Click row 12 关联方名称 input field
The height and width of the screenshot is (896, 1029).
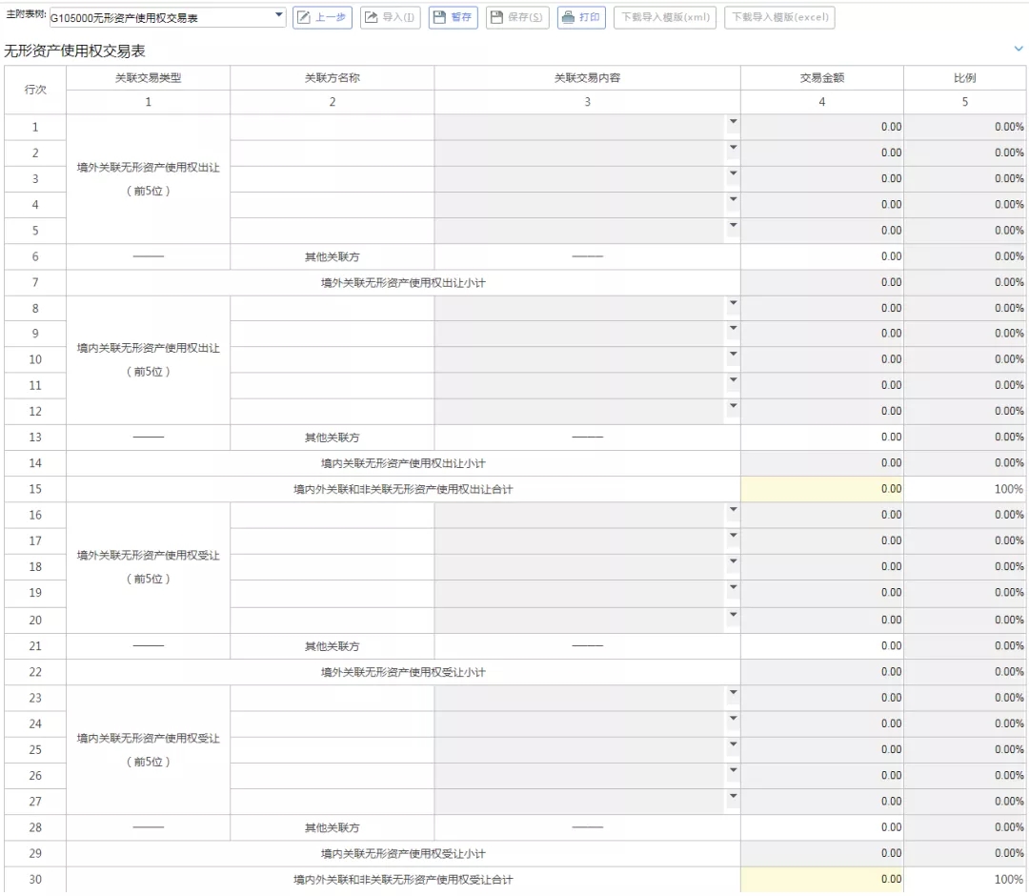click(332, 411)
